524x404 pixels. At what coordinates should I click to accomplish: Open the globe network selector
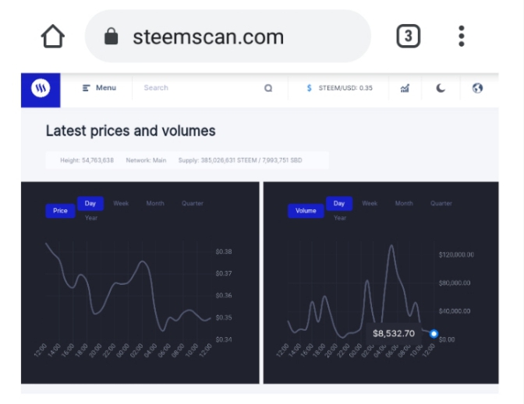click(x=477, y=88)
